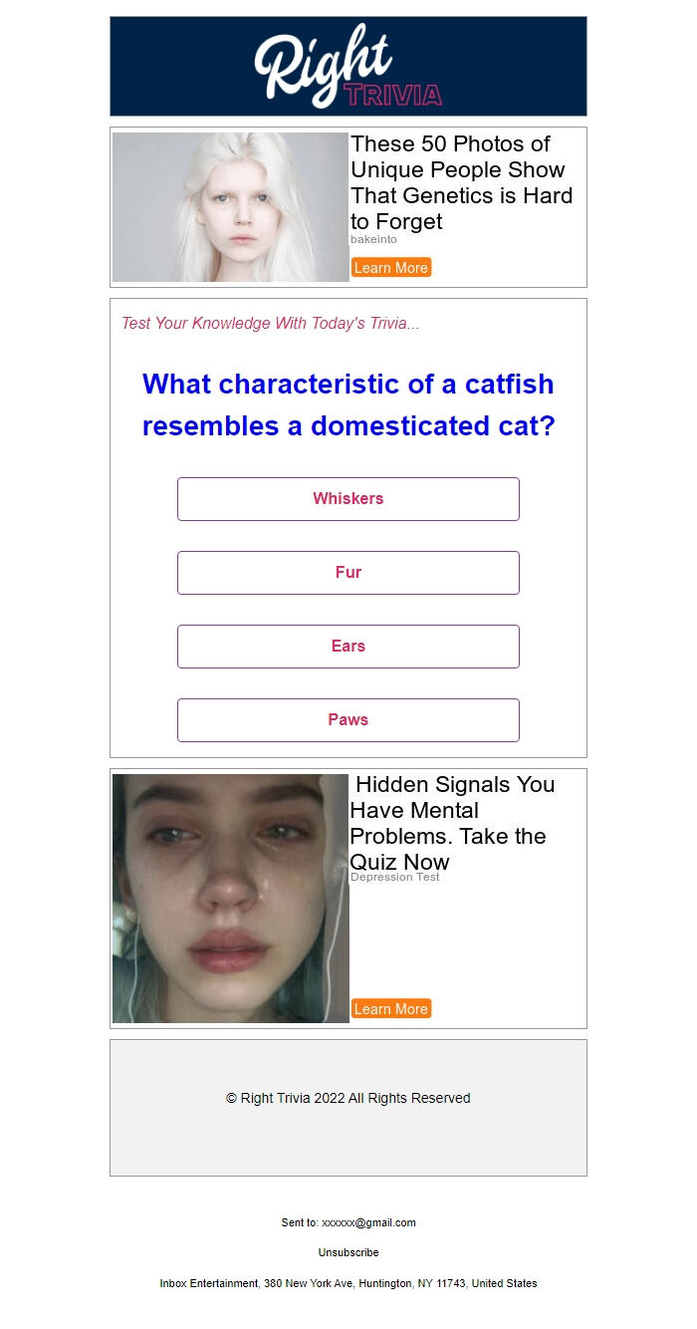The width and height of the screenshot is (697, 1329).
Task: Click the bakeinto sponsor label
Action: tap(373, 239)
